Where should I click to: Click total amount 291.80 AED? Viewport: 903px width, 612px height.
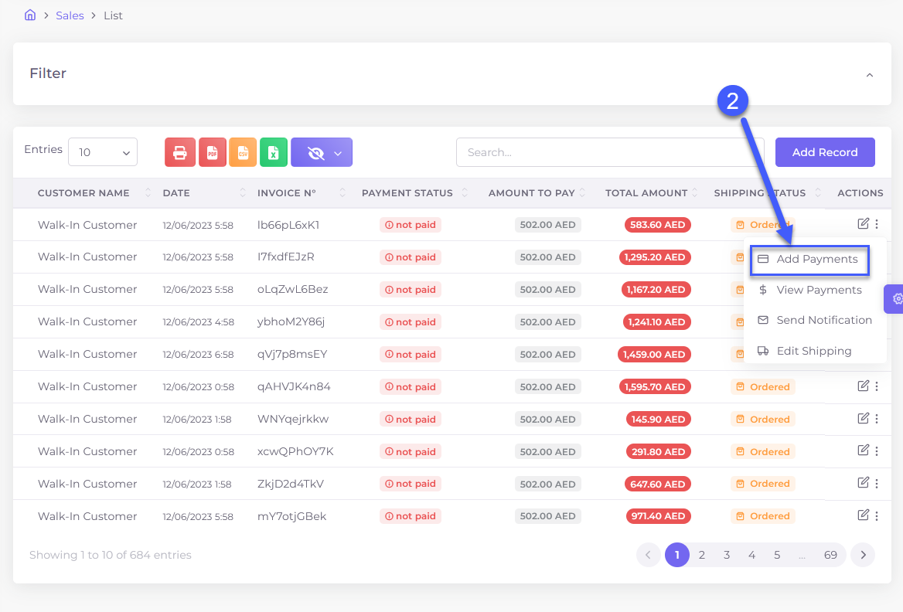click(658, 452)
